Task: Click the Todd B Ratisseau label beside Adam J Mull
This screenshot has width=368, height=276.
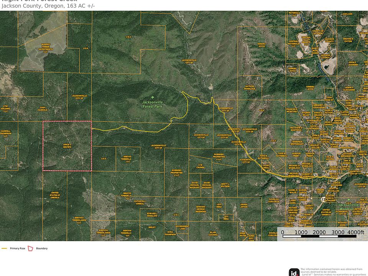Action: tap(263, 157)
